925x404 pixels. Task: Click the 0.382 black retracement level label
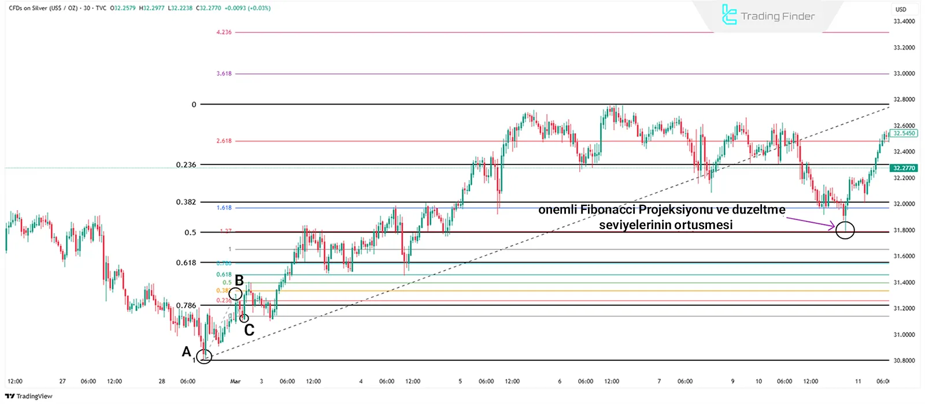186,202
